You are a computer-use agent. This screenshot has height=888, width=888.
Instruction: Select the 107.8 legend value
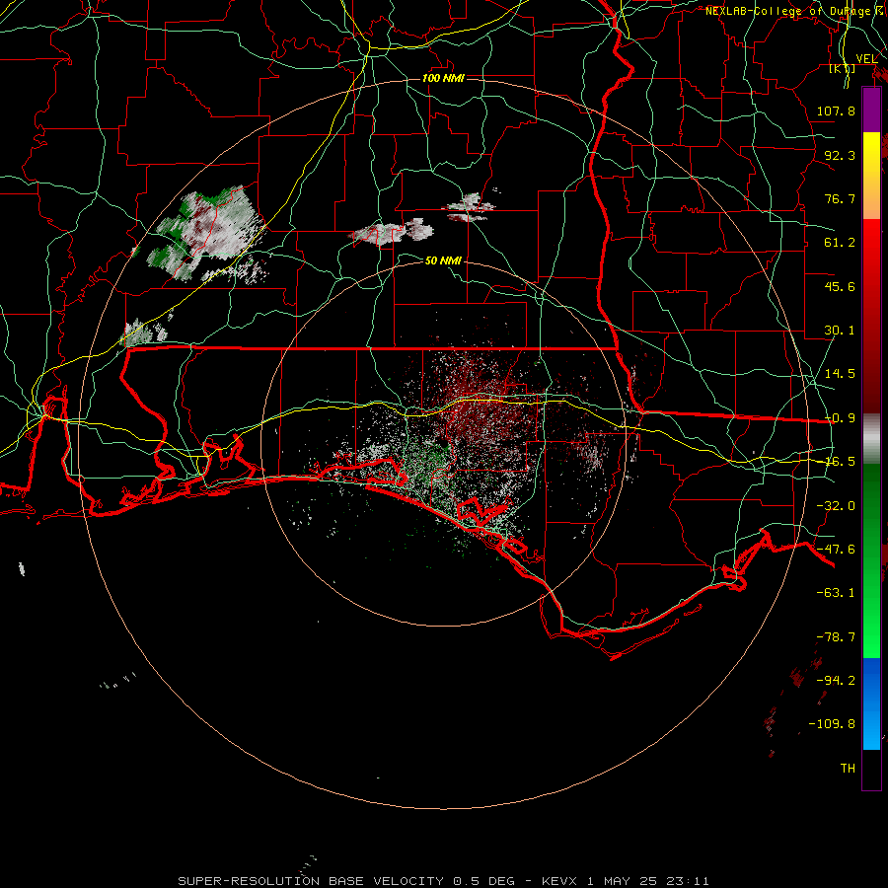click(836, 111)
